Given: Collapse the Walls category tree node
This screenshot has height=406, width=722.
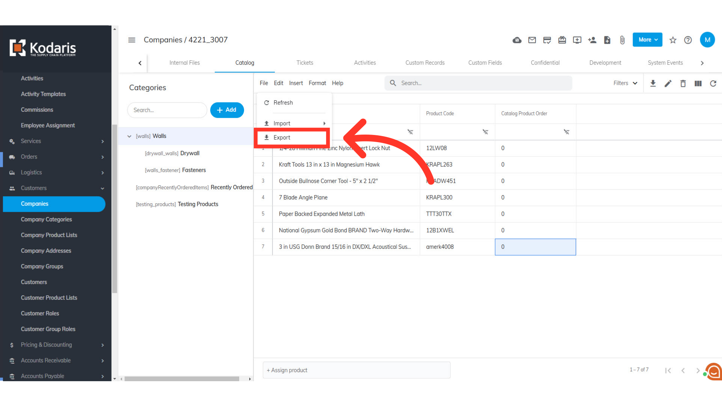Looking at the screenshot, I should tap(129, 136).
